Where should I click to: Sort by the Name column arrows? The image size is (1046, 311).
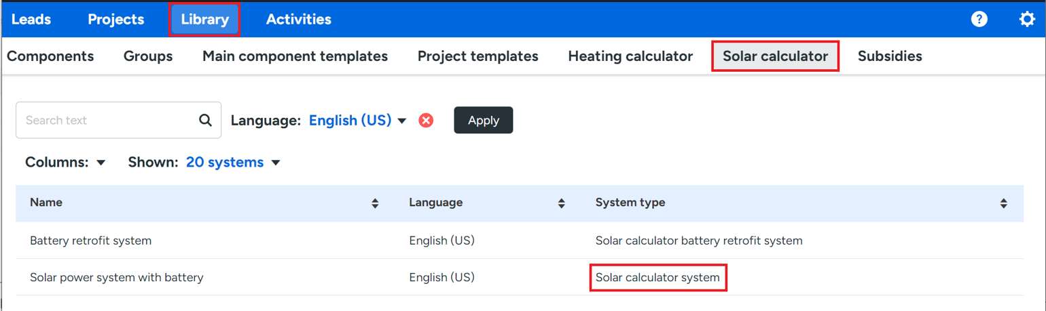[375, 203]
